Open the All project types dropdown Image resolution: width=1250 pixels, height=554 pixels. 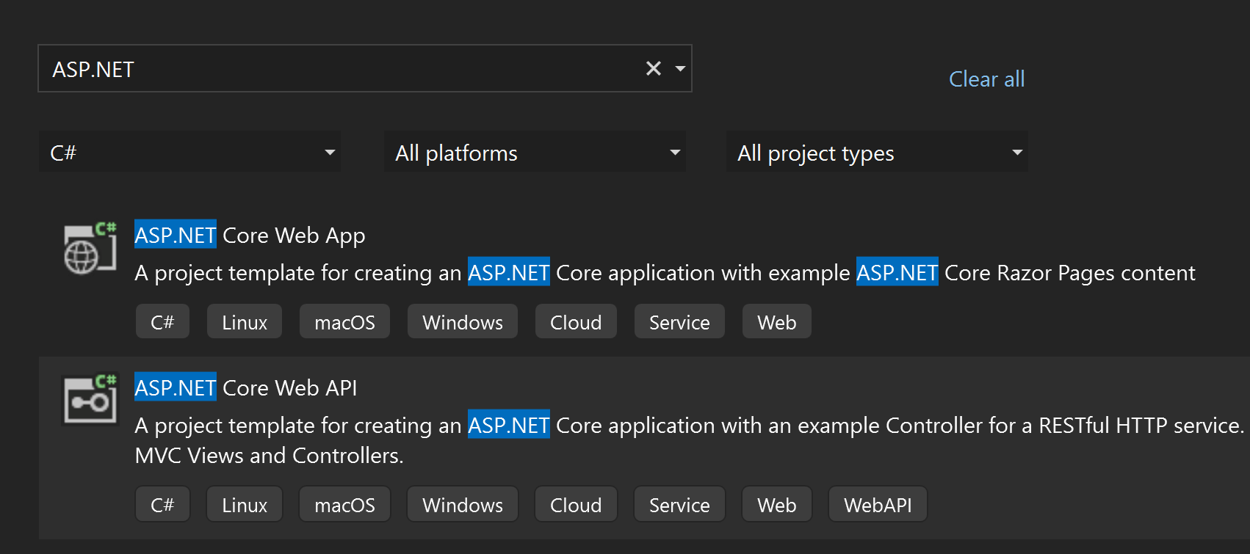click(x=877, y=152)
